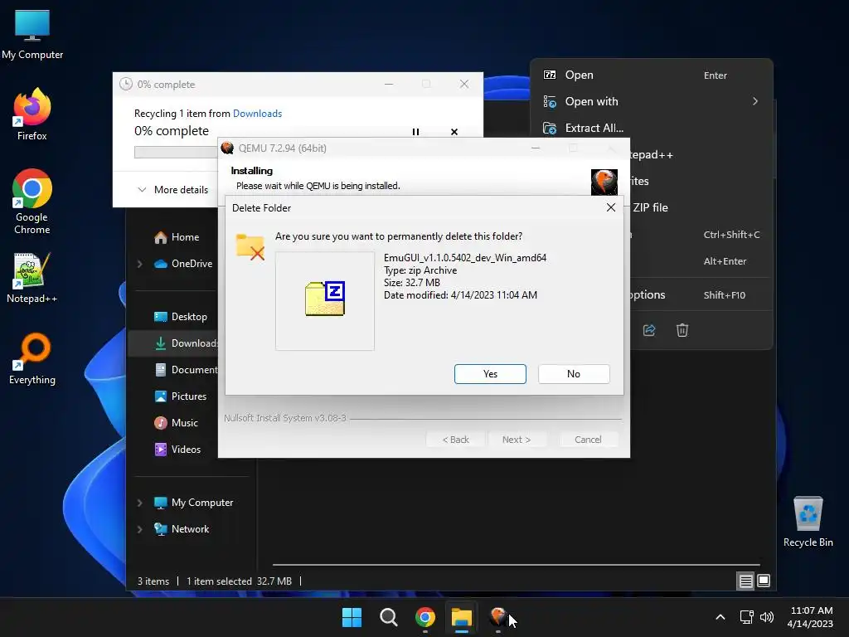Click Next > in the QEMU installer
The width and height of the screenshot is (849, 637).
pos(517,440)
